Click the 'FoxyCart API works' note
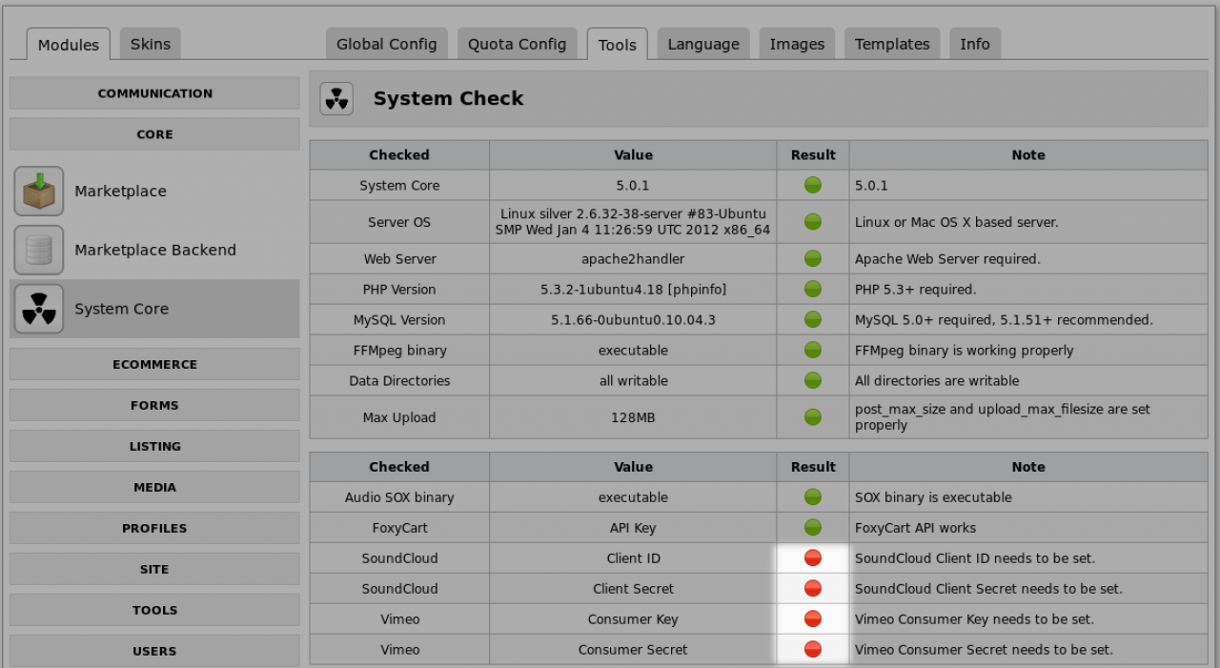 (915, 528)
